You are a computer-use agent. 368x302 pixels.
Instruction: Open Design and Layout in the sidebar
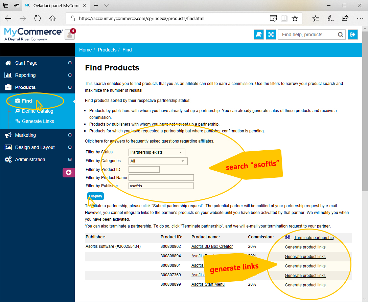[35, 147]
